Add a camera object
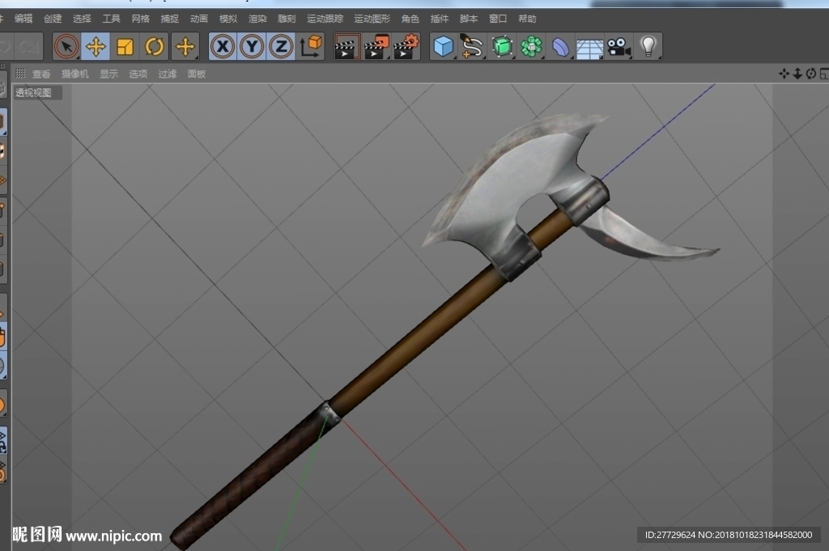 tap(619, 46)
